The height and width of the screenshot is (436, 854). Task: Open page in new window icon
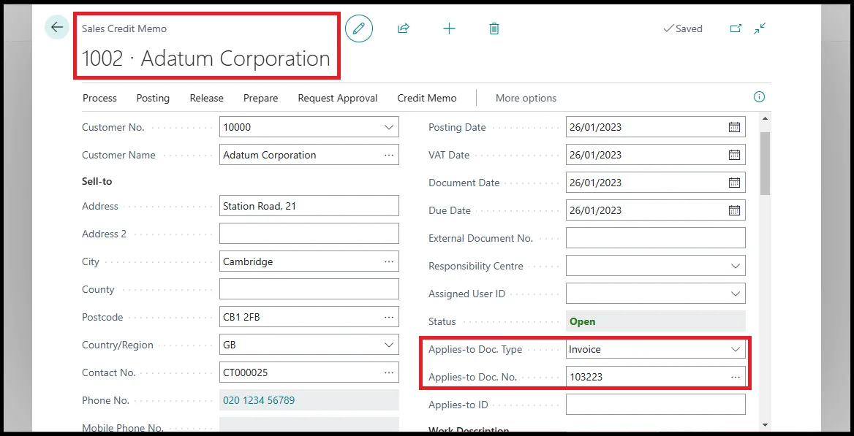pos(736,29)
